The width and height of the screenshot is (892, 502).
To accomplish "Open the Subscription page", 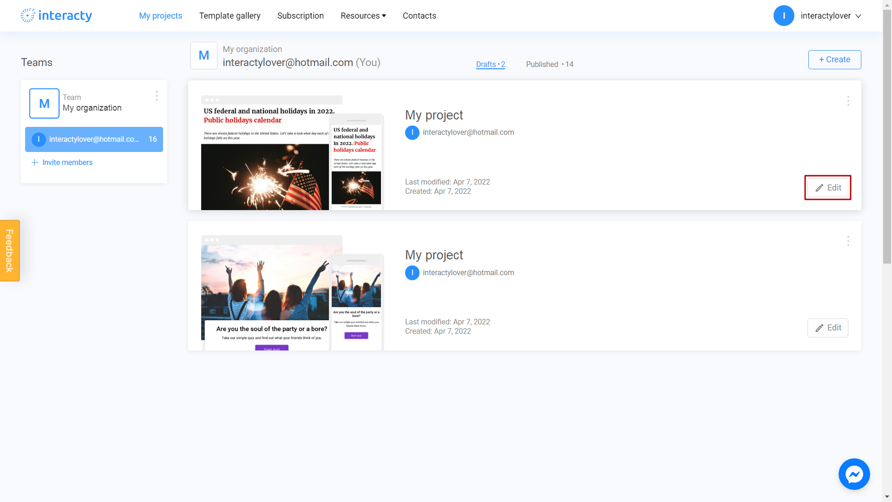I will (x=300, y=15).
